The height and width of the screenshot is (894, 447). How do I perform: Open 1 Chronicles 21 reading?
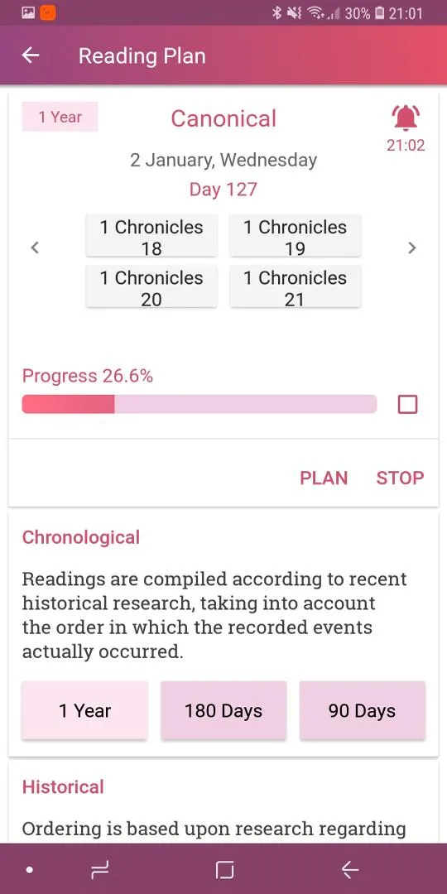pos(296,286)
